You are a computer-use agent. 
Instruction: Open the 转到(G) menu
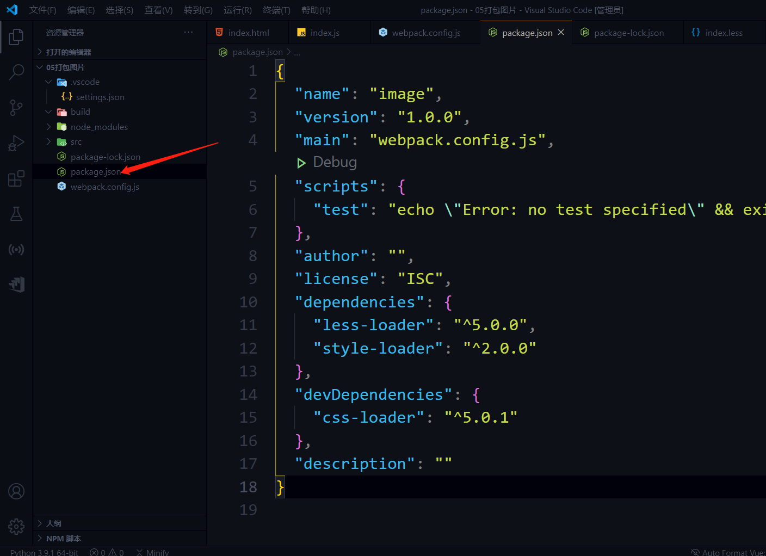tap(198, 10)
